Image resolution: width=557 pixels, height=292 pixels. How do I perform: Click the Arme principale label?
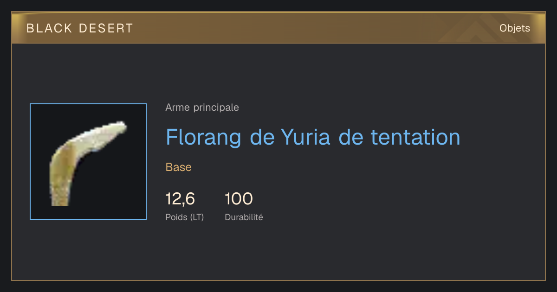pyautogui.click(x=202, y=108)
